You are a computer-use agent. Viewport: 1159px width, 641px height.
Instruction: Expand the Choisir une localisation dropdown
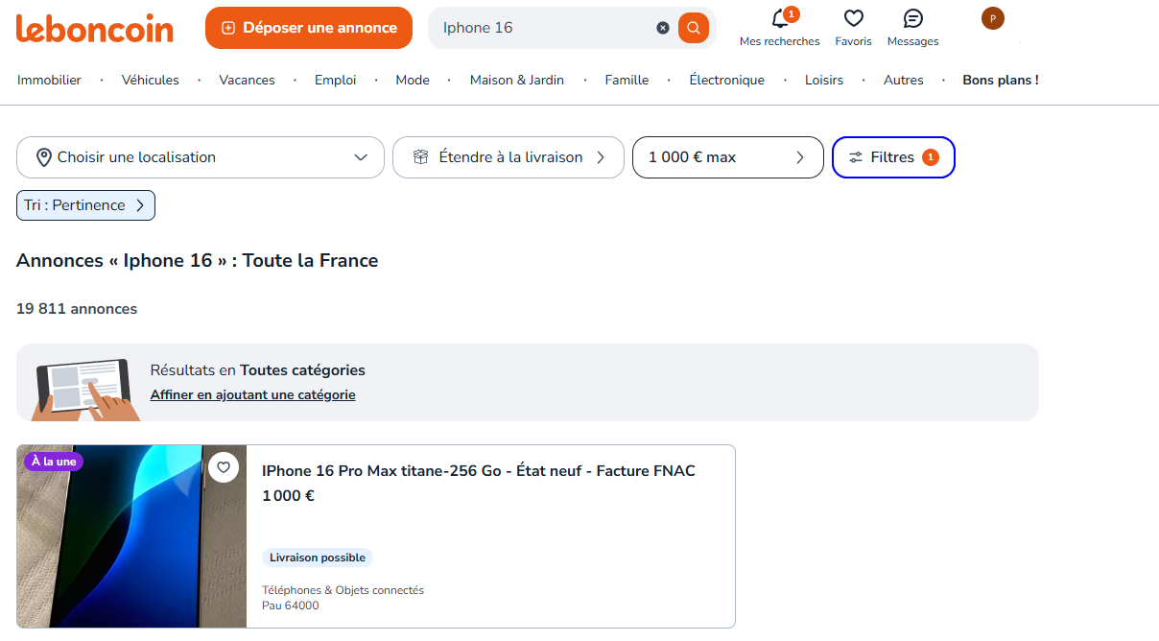coord(200,156)
